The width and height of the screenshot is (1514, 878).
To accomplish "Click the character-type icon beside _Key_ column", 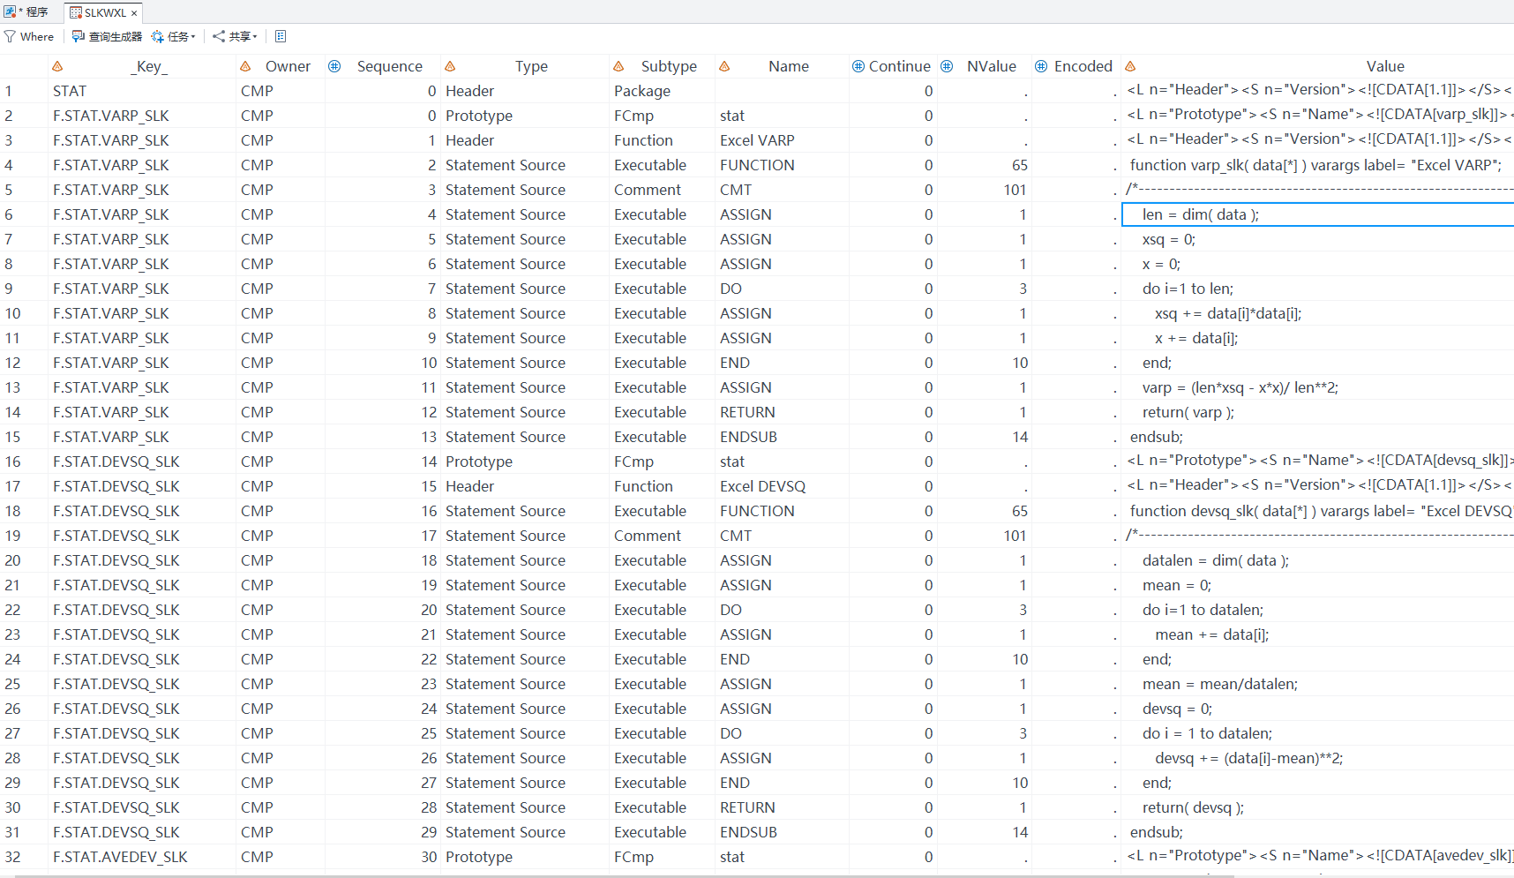I will click(x=57, y=66).
